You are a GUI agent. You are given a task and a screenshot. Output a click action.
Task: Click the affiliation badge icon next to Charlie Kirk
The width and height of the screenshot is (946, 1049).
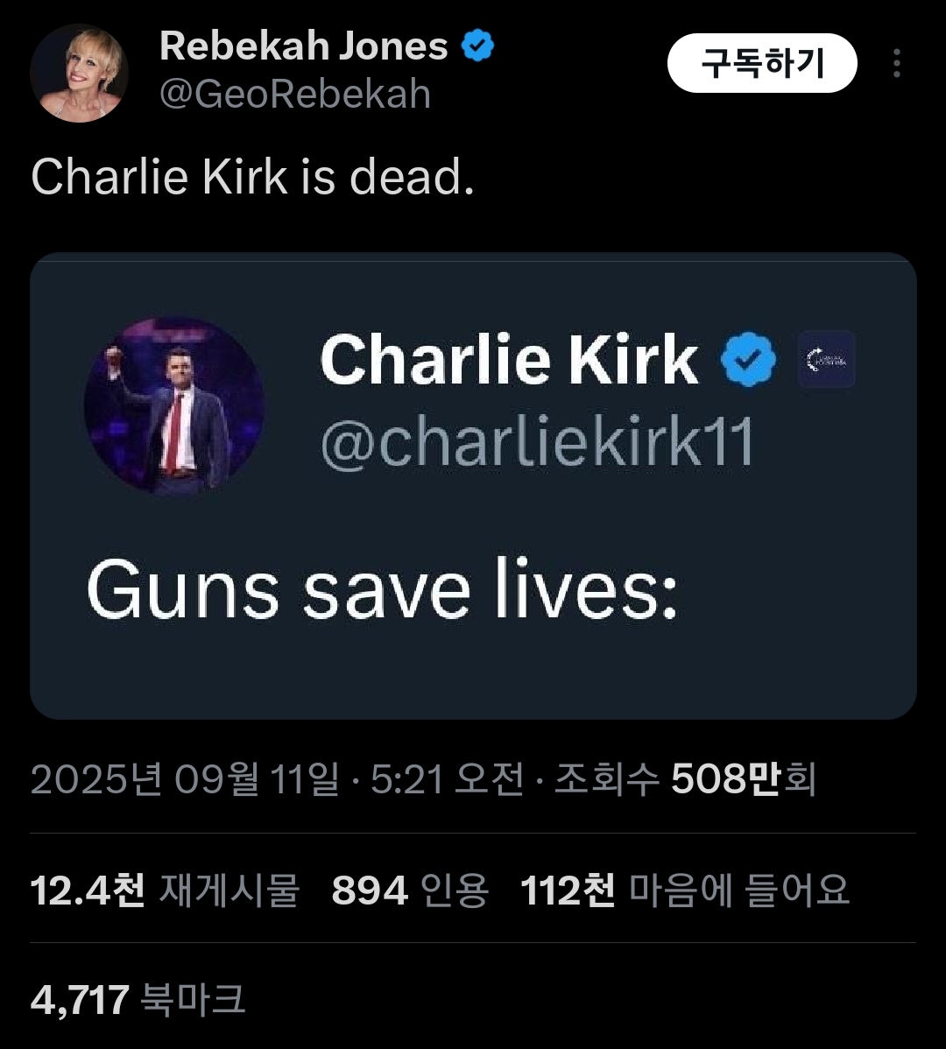point(826,360)
